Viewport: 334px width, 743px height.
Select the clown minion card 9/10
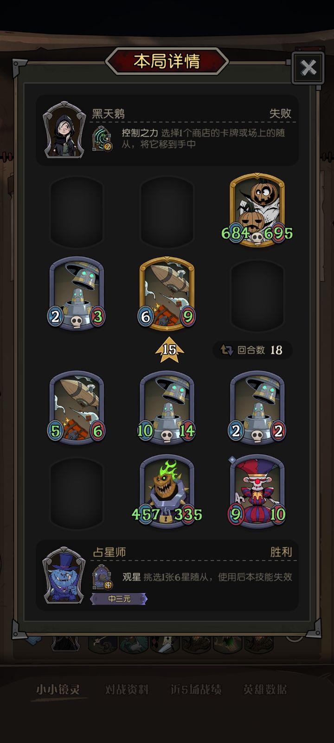pos(257,491)
